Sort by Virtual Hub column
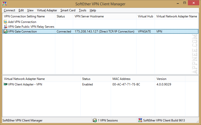This screenshot has width=201, height=125. (x=146, y=16)
